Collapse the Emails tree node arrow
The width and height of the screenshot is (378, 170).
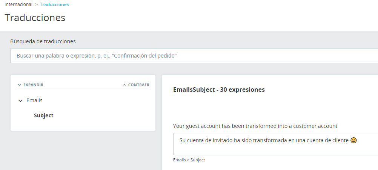click(20, 101)
